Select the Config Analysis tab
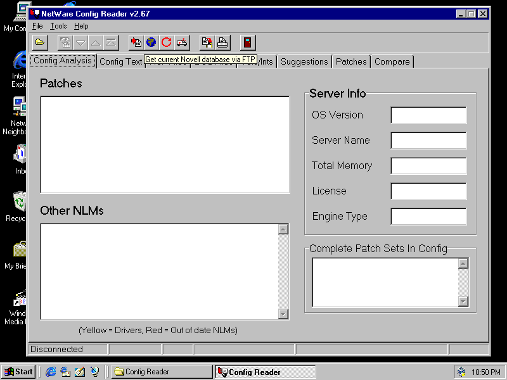The width and height of the screenshot is (507, 380). (x=63, y=61)
